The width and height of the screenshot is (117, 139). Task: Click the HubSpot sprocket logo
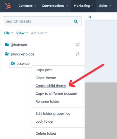(8, 6)
